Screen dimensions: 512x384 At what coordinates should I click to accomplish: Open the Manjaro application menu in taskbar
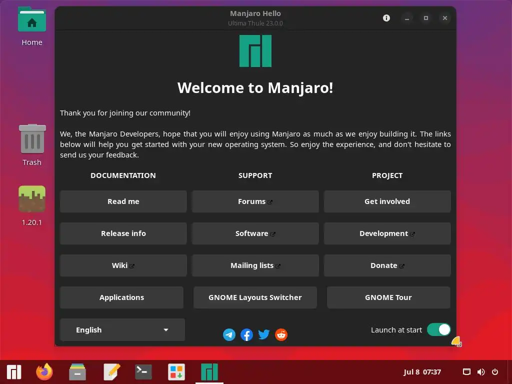coord(14,372)
